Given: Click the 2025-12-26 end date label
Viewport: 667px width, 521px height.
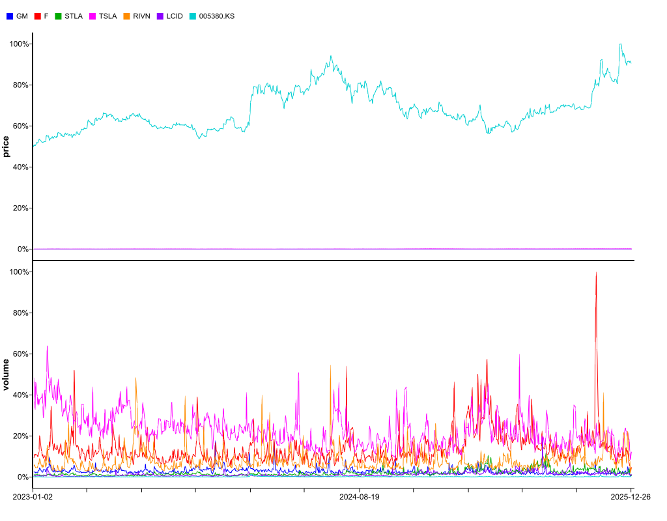Looking at the screenshot, I should [x=630, y=497].
